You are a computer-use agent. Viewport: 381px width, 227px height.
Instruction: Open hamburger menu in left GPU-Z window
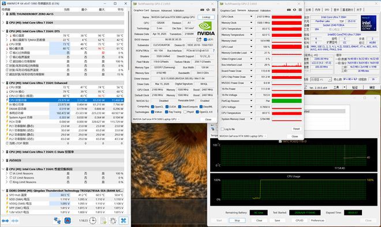(214, 10)
